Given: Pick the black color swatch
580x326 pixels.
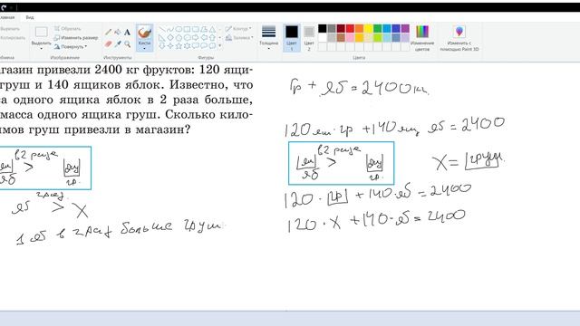Looking at the screenshot, I should coord(323,28).
